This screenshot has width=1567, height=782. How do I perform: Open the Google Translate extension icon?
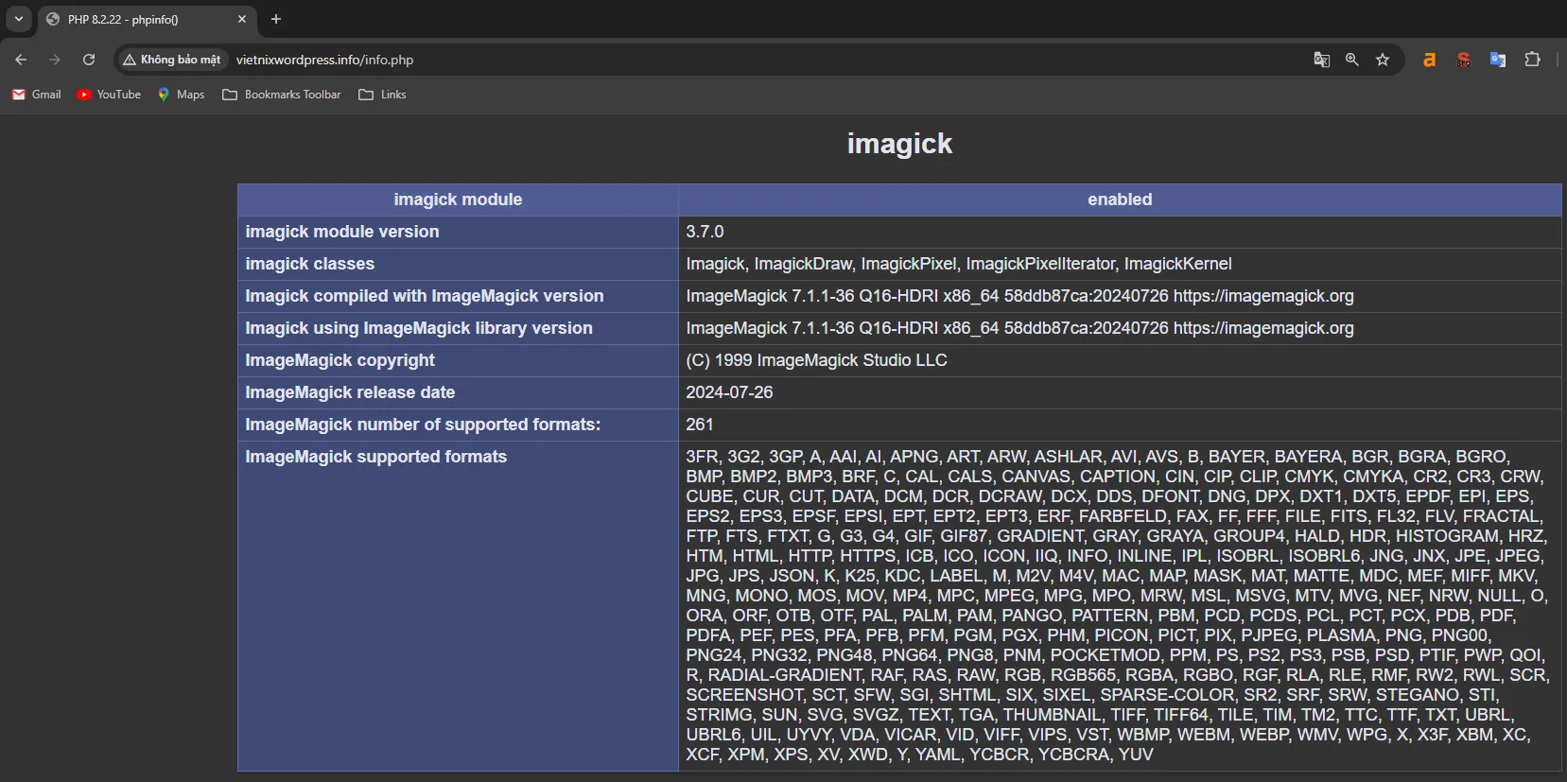1498,60
